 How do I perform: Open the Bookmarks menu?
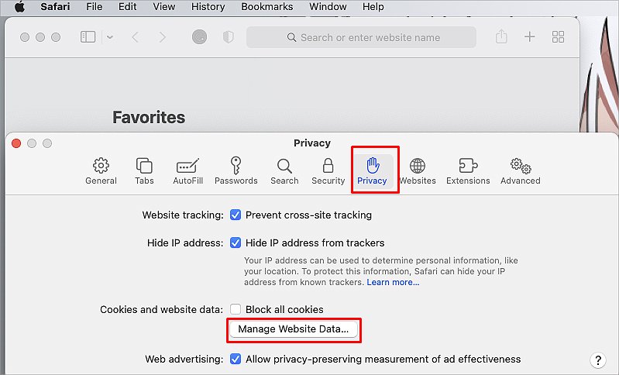click(267, 7)
